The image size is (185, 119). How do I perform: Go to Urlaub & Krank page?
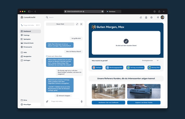pyautogui.click(x=28, y=43)
